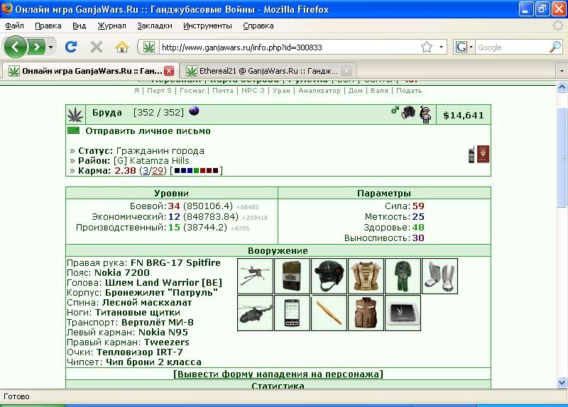
Task: Open the Справка menu
Action: click(258, 26)
